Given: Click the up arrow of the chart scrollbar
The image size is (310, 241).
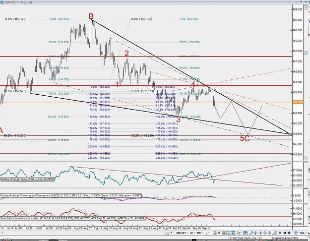Looking at the screenshot, I should coord(306,7).
